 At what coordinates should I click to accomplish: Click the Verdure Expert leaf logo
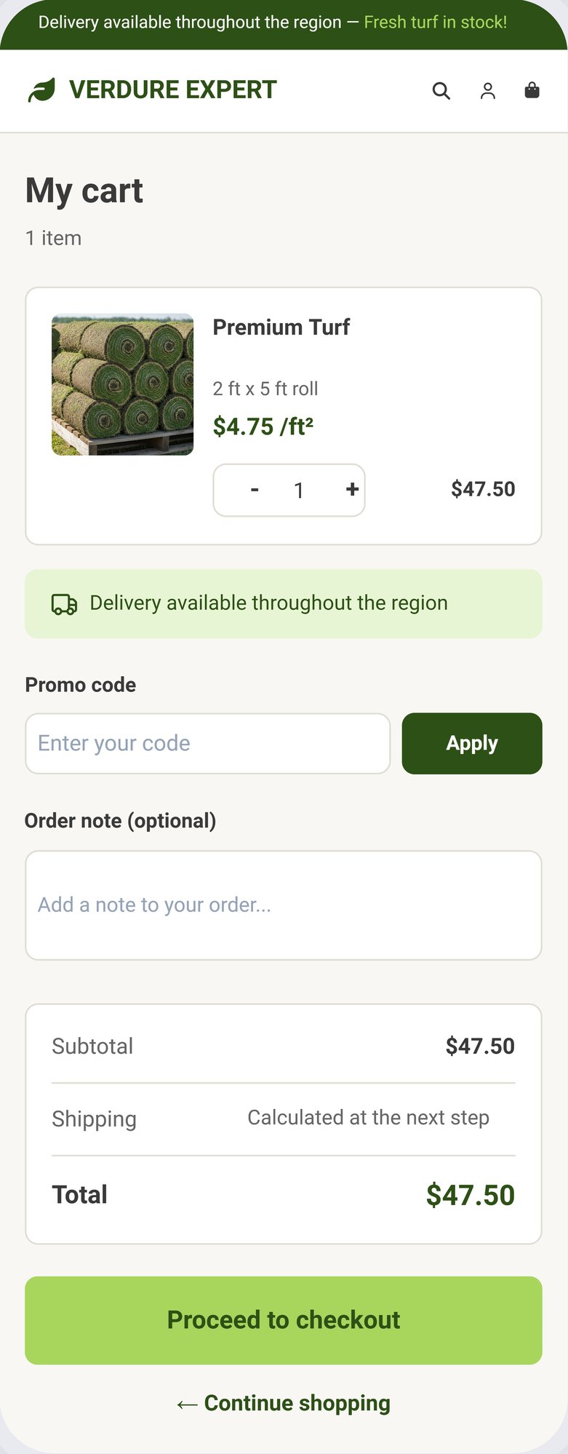(41, 90)
